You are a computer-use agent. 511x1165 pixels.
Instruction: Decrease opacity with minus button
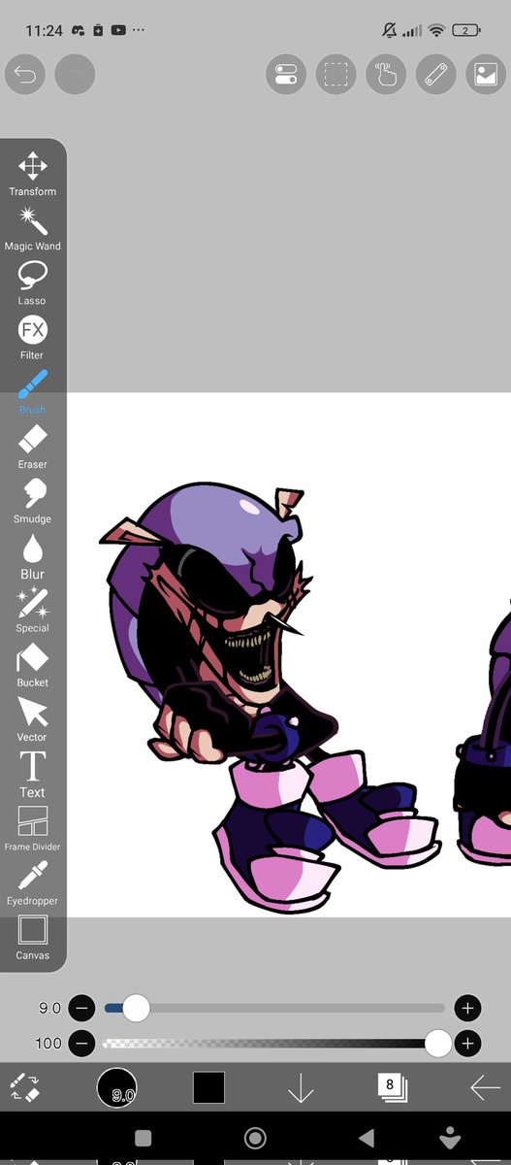(x=81, y=1044)
